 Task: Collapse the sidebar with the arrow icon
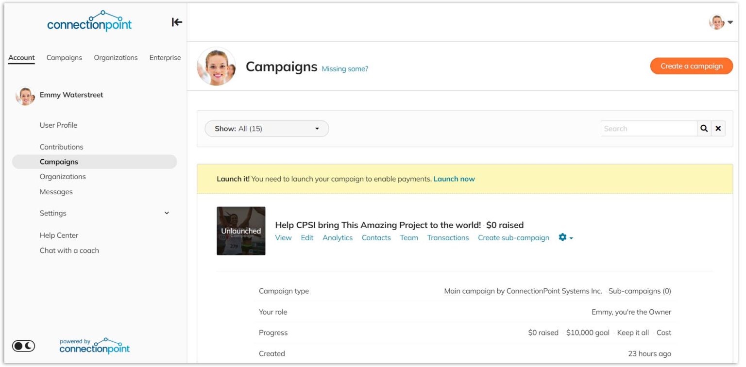coord(177,22)
